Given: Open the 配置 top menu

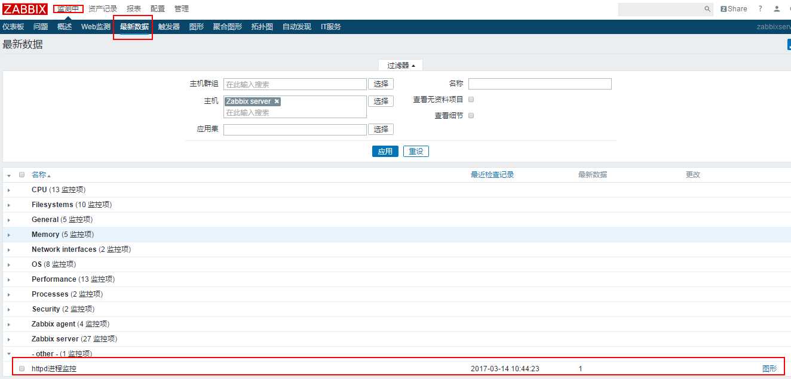Looking at the screenshot, I should click(158, 9).
